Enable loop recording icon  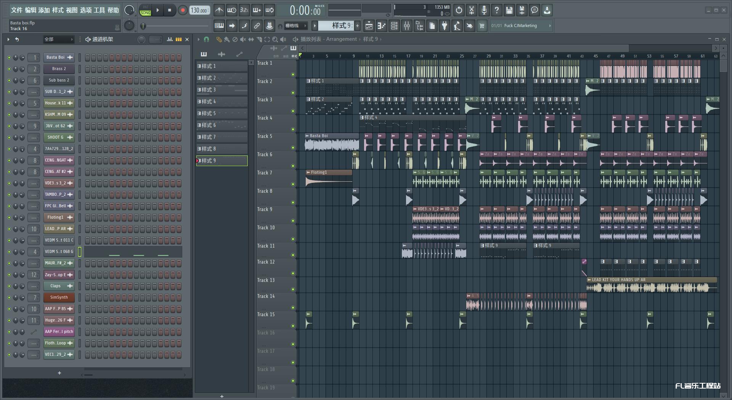click(x=270, y=10)
